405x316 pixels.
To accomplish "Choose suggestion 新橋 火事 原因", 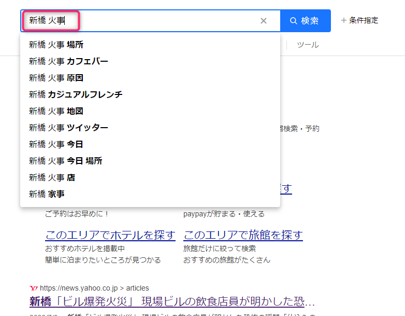I will point(56,78).
